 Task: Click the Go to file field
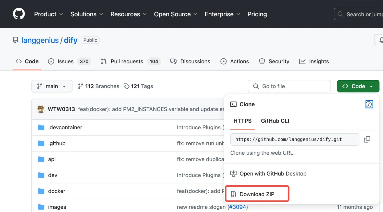pyautogui.click(x=289, y=86)
